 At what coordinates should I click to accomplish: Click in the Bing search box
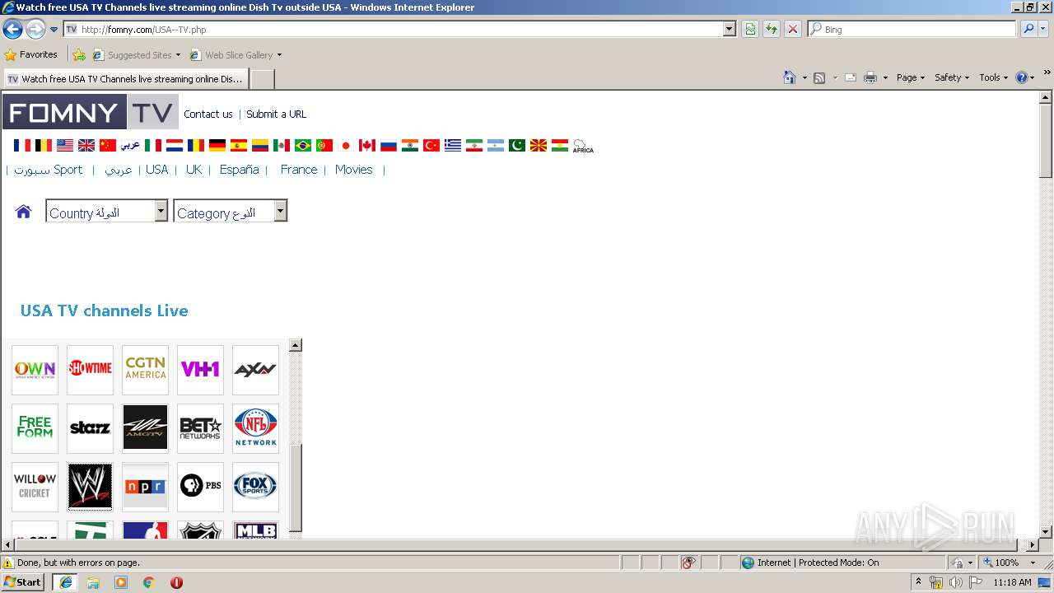click(912, 29)
